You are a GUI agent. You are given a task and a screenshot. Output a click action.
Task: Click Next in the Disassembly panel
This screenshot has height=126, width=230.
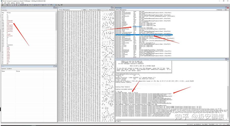coord(226,10)
